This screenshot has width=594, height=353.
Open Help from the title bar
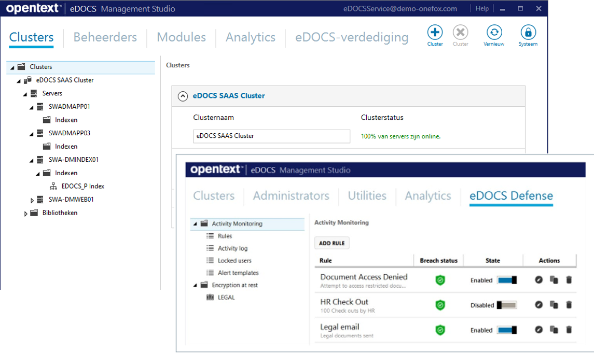tap(482, 8)
